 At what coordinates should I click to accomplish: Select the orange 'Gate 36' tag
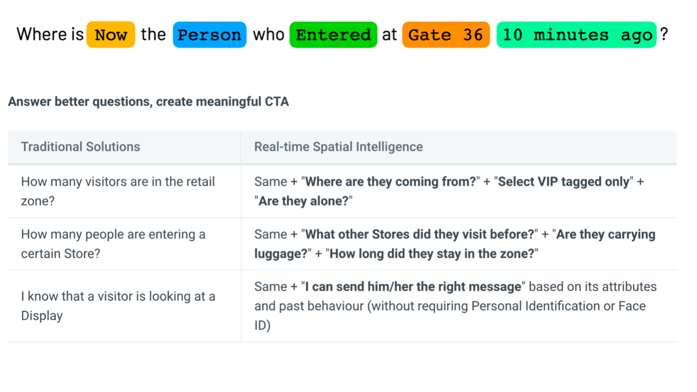coord(446,35)
